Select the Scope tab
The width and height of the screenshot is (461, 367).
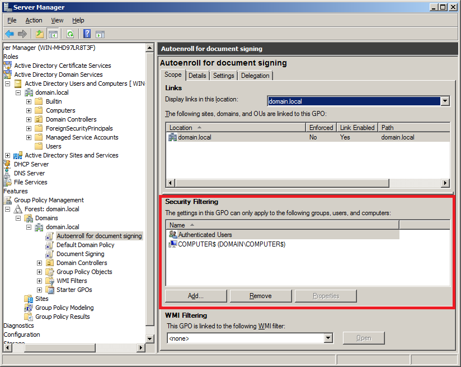[x=173, y=75]
